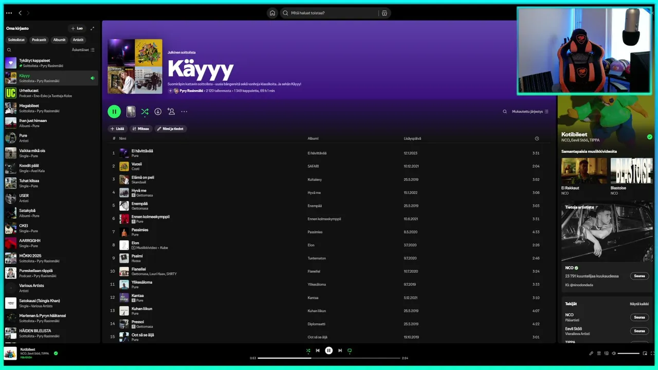This screenshot has width=658, height=370.
Task: Invite collaborators to the playlist
Action: coord(171,112)
